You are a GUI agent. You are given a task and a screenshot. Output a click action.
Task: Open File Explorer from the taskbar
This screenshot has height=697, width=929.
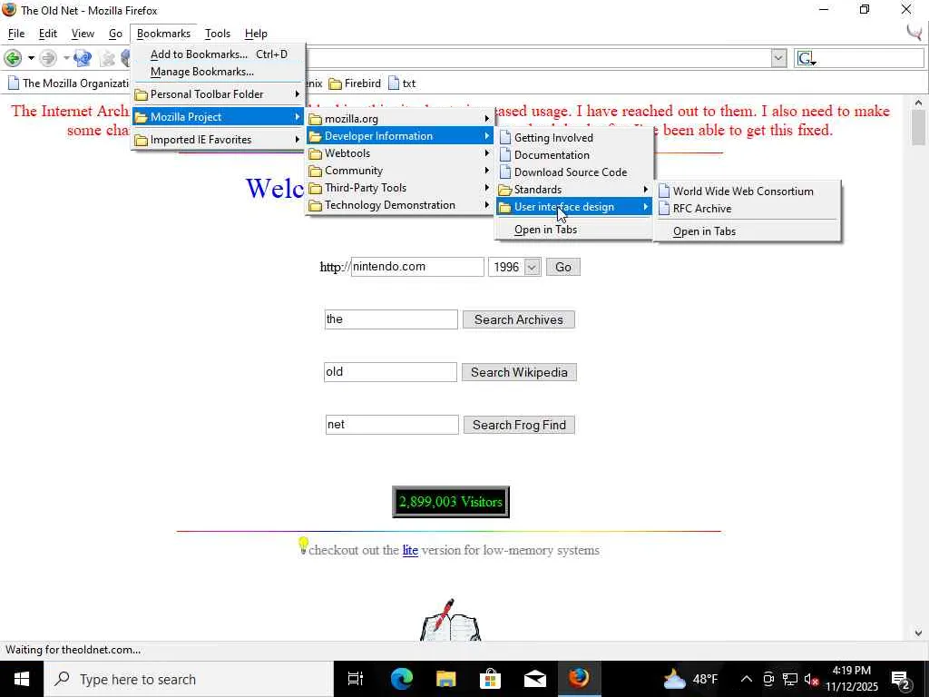point(445,679)
